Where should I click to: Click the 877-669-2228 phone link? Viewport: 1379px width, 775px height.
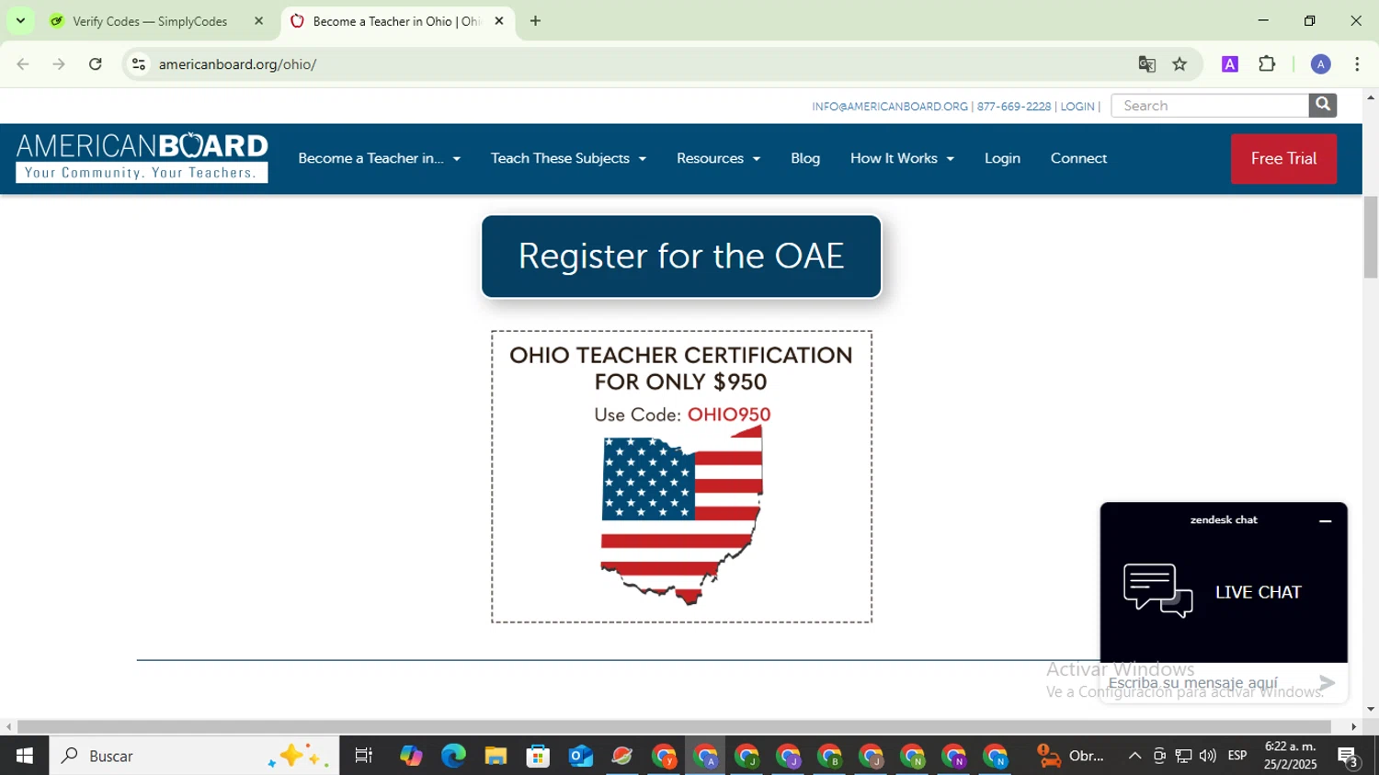(x=1014, y=107)
